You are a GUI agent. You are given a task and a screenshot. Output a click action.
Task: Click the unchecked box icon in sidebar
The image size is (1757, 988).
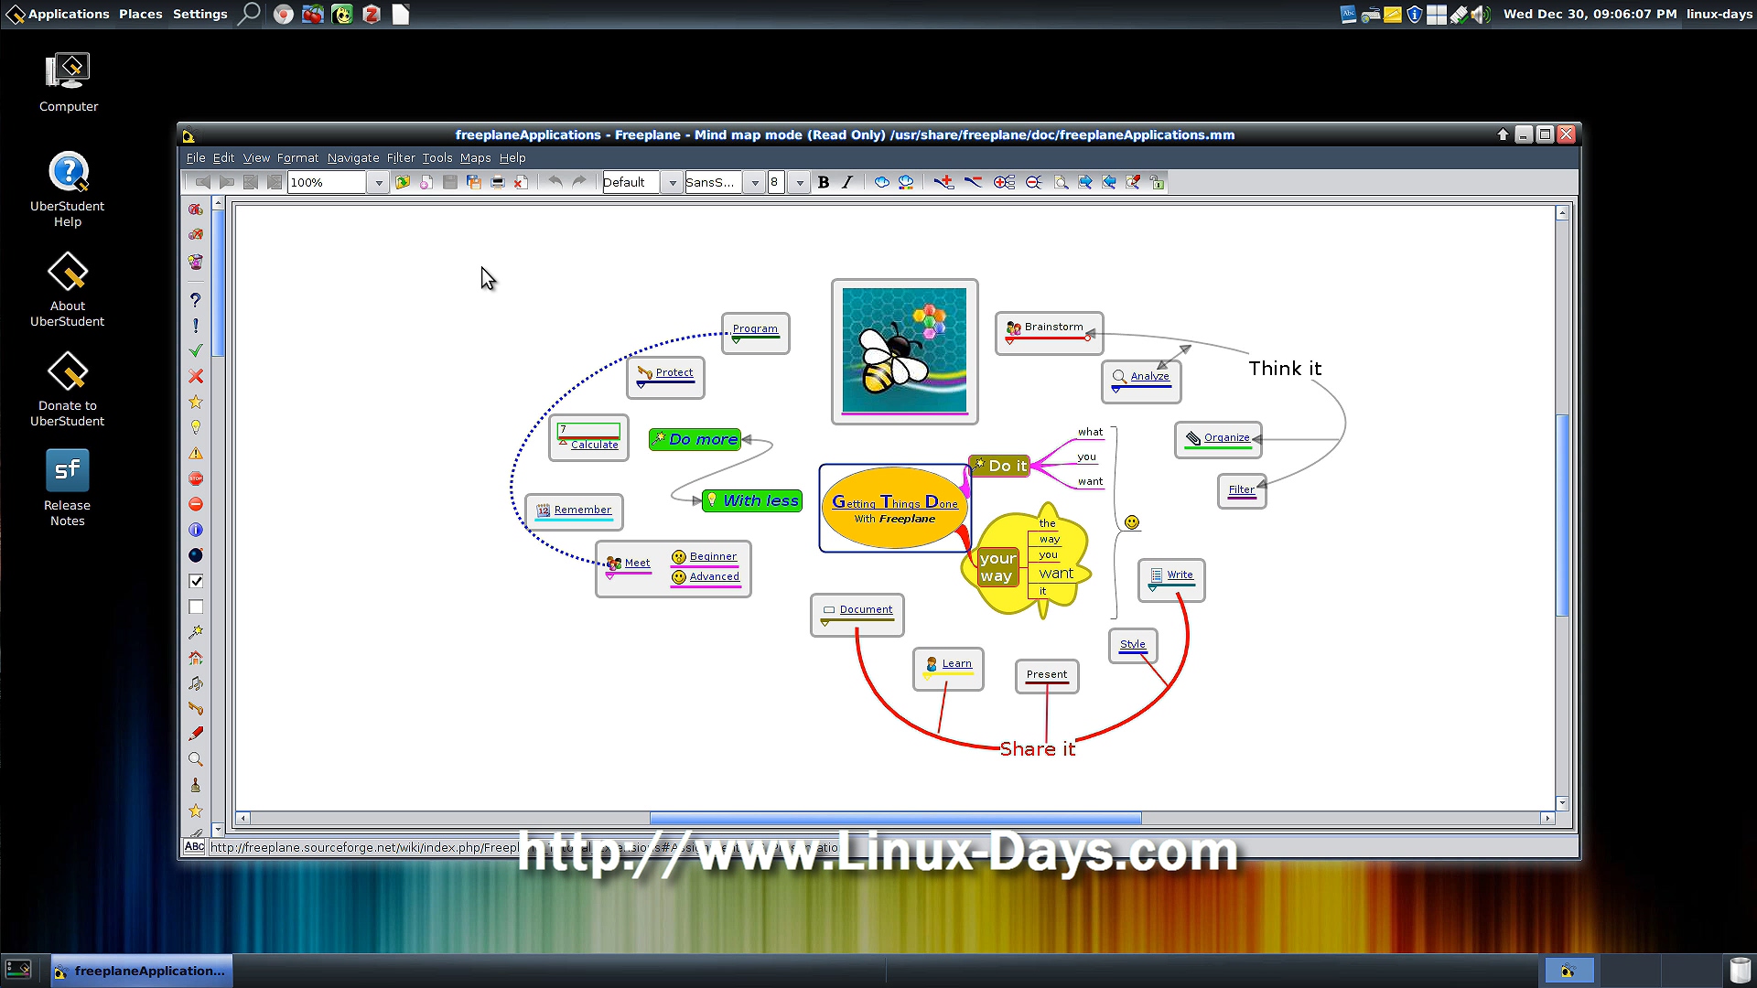tap(195, 607)
